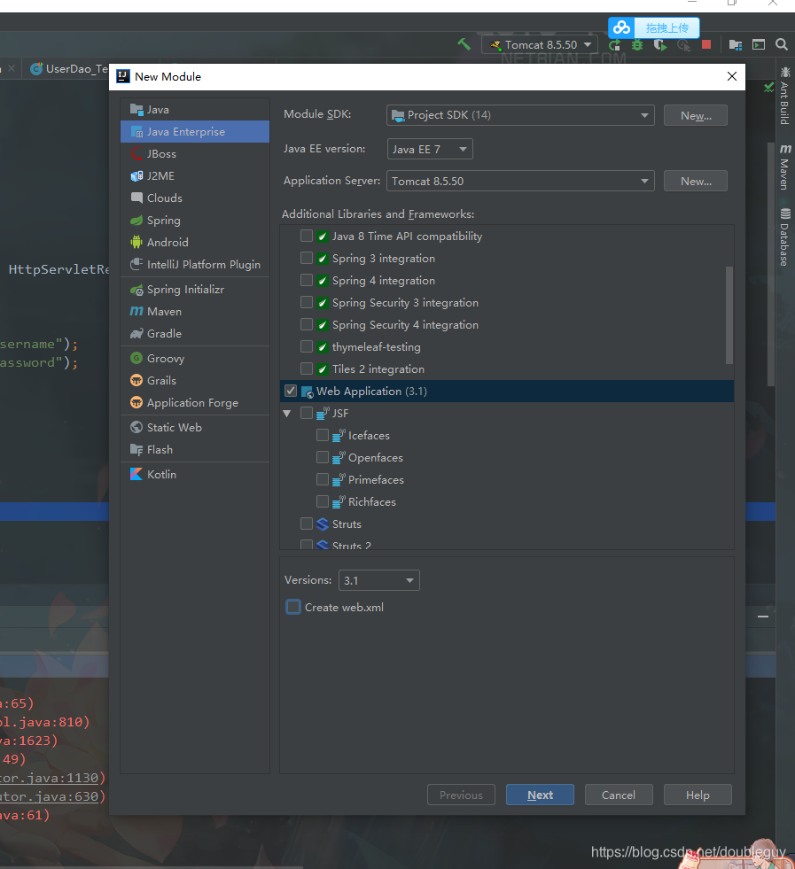Enable Spring Security 4 integration checkbox

pyautogui.click(x=307, y=325)
